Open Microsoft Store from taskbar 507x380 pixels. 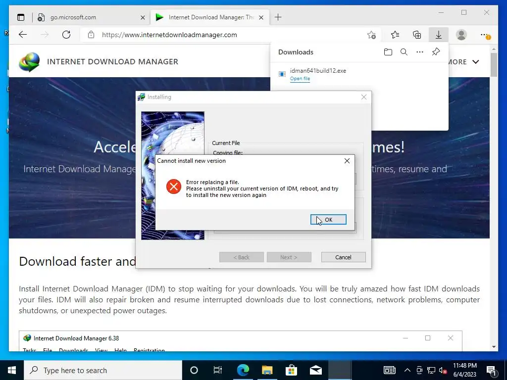(x=291, y=370)
